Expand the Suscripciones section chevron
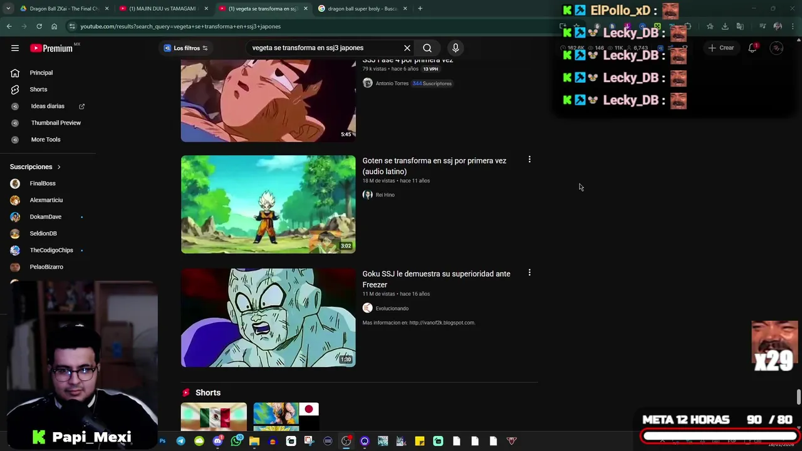The width and height of the screenshot is (802, 451). point(59,167)
